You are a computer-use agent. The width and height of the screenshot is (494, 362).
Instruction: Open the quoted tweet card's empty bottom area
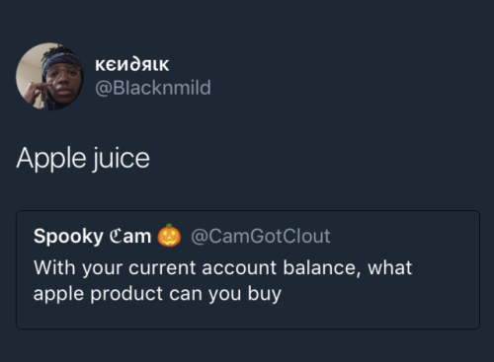248,317
